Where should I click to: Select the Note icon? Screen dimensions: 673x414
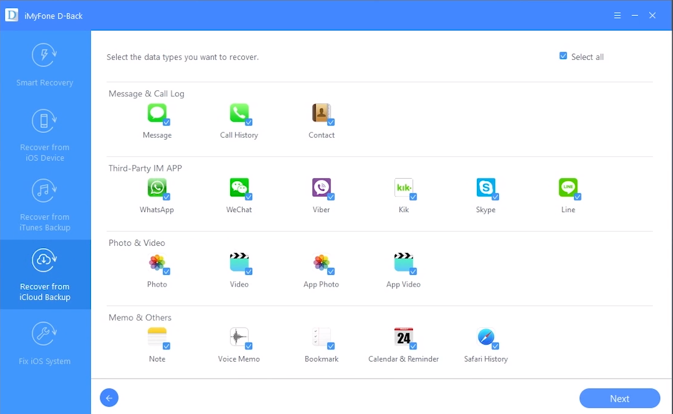[x=157, y=337]
